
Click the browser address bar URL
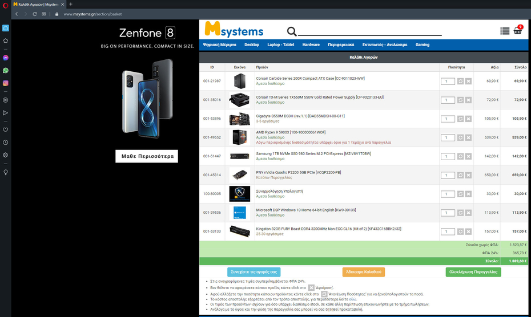[92, 14]
